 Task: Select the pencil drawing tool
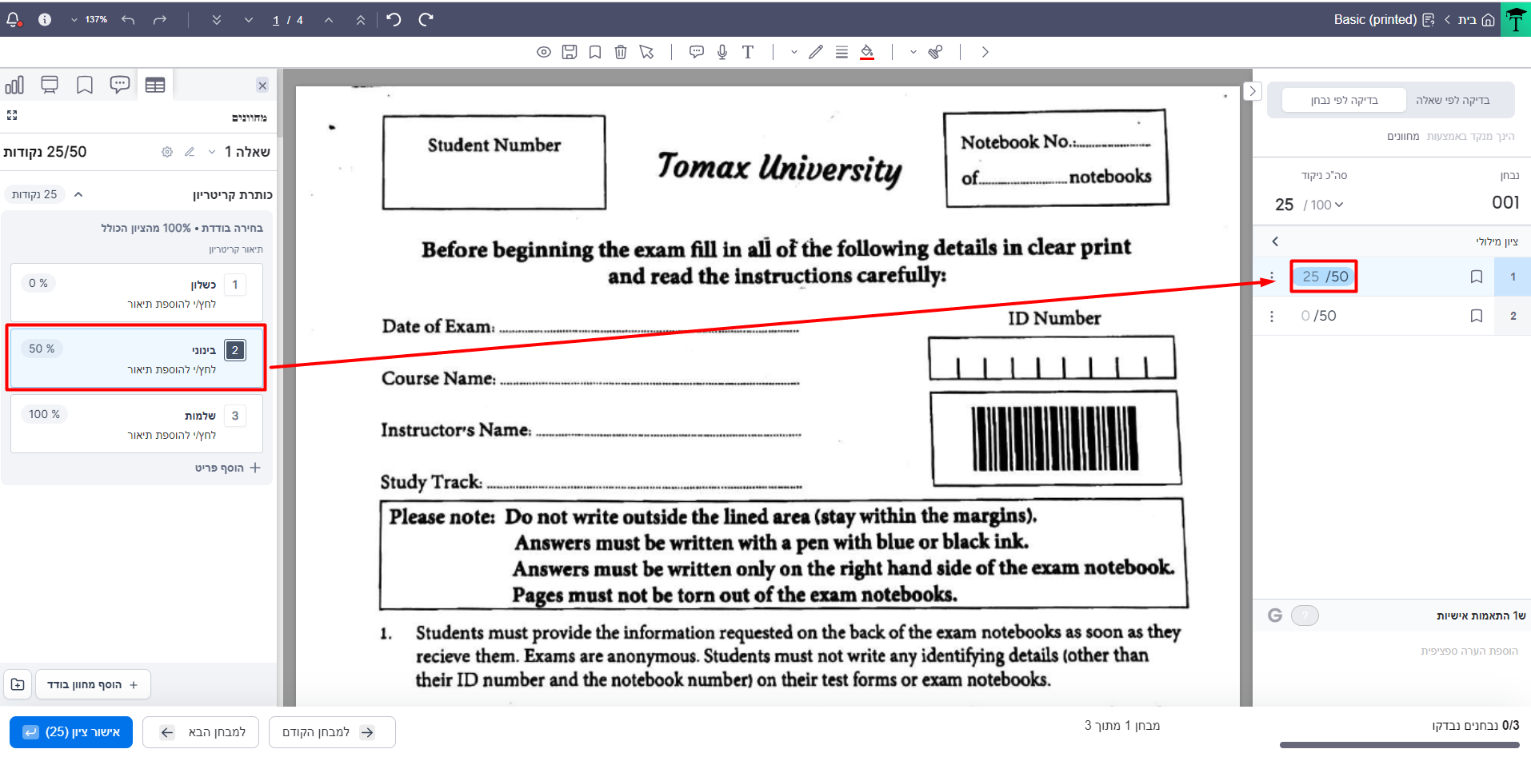[816, 52]
